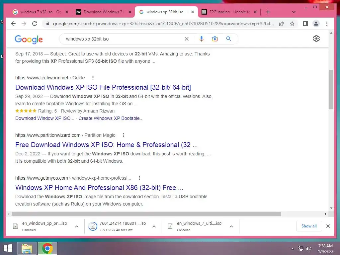Expand options for the 7601.24214 iso download

[x=154, y=226]
